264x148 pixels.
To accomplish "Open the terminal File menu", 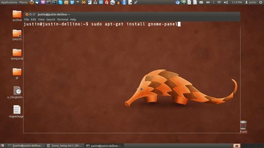I will pos(26,19).
